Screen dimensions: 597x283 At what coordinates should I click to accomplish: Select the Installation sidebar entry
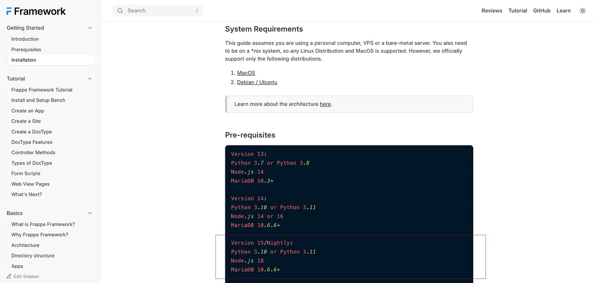pyautogui.click(x=24, y=60)
